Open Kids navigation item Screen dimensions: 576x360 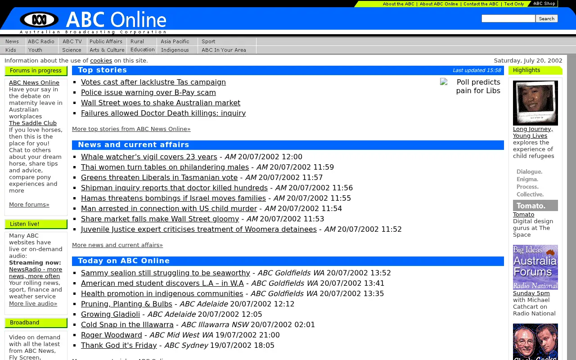click(x=11, y=50)
